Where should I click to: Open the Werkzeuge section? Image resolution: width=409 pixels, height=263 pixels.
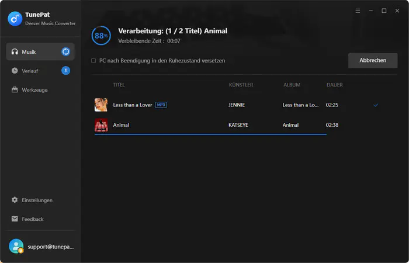tap(40, 90)
